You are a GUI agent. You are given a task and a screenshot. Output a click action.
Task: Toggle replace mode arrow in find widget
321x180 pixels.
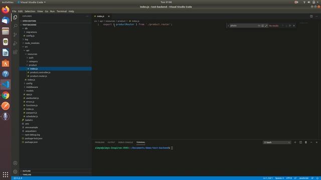pos(228,25)
